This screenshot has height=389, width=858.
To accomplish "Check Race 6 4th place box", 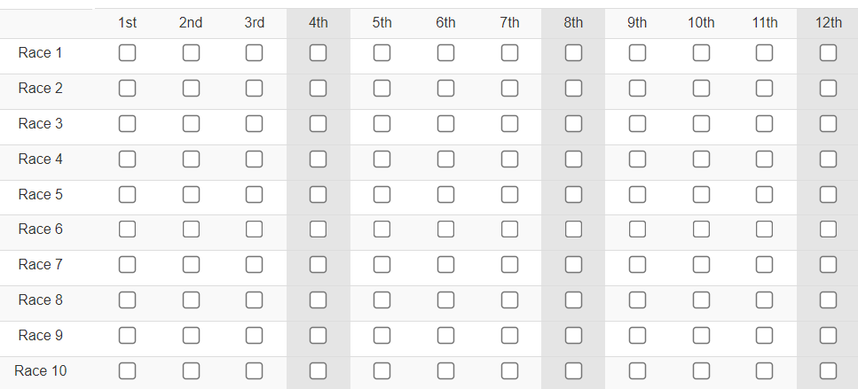I will [318, 229].
